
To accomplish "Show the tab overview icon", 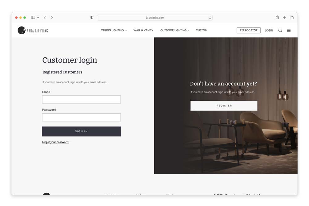I will click(x=292, y=17).
